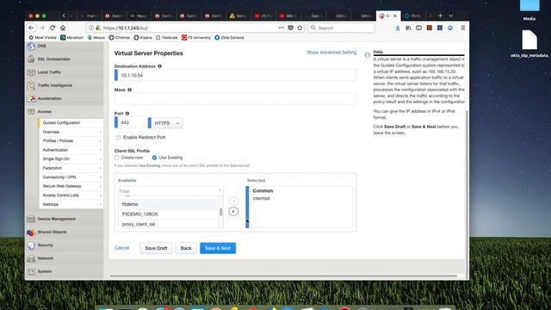Collapse the Access section icon
Viewport: 551px width, 310px height.
point(31,111)
